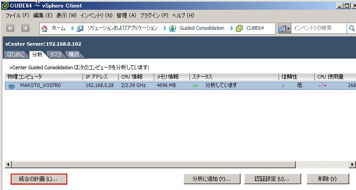Click ホーム in the breadcrumb
Image resolution: width=356 pixels, height=190 pixels.
[58, 28]
